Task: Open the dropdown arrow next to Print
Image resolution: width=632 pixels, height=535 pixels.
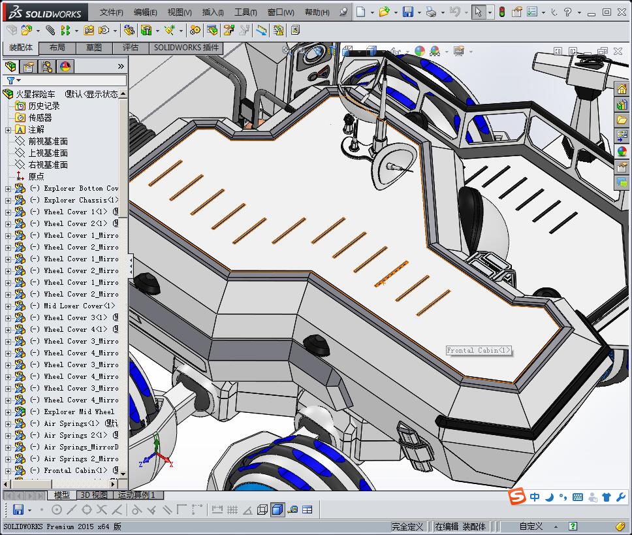Action: point(441,12)
